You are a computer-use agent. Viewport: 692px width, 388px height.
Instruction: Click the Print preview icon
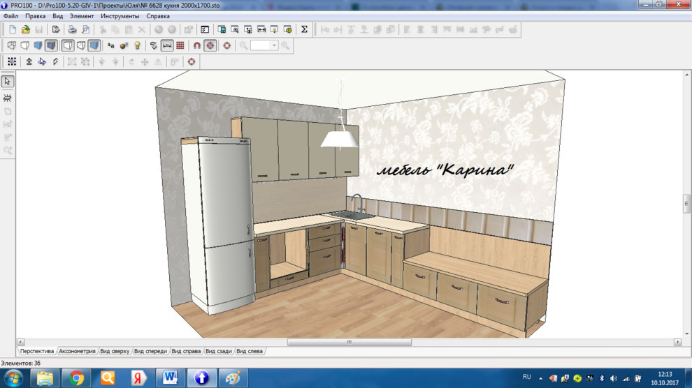85,29
